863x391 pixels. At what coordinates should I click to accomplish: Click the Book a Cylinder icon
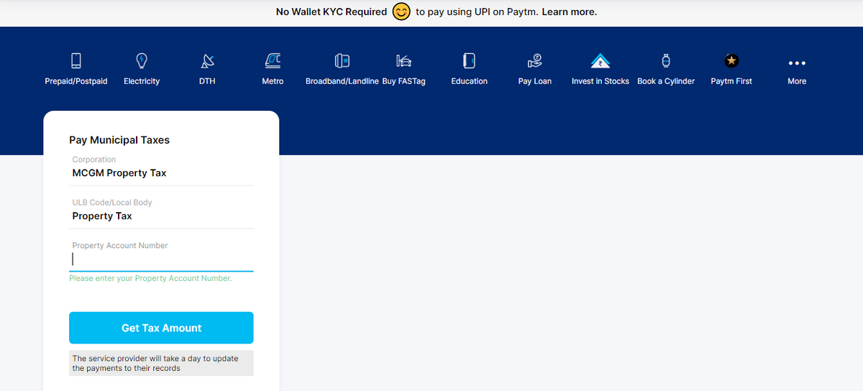666,60
